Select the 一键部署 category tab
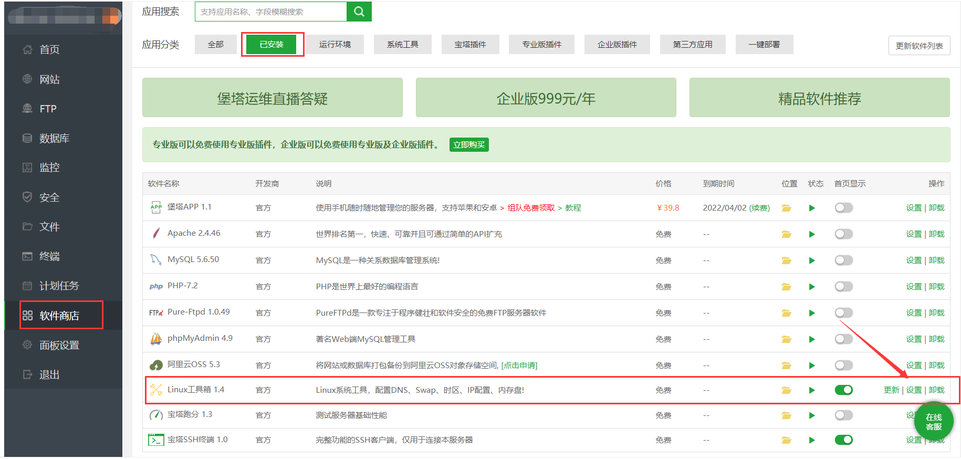Image resolution: width=961 pixels, height=459 pixels. coord(765,45)
